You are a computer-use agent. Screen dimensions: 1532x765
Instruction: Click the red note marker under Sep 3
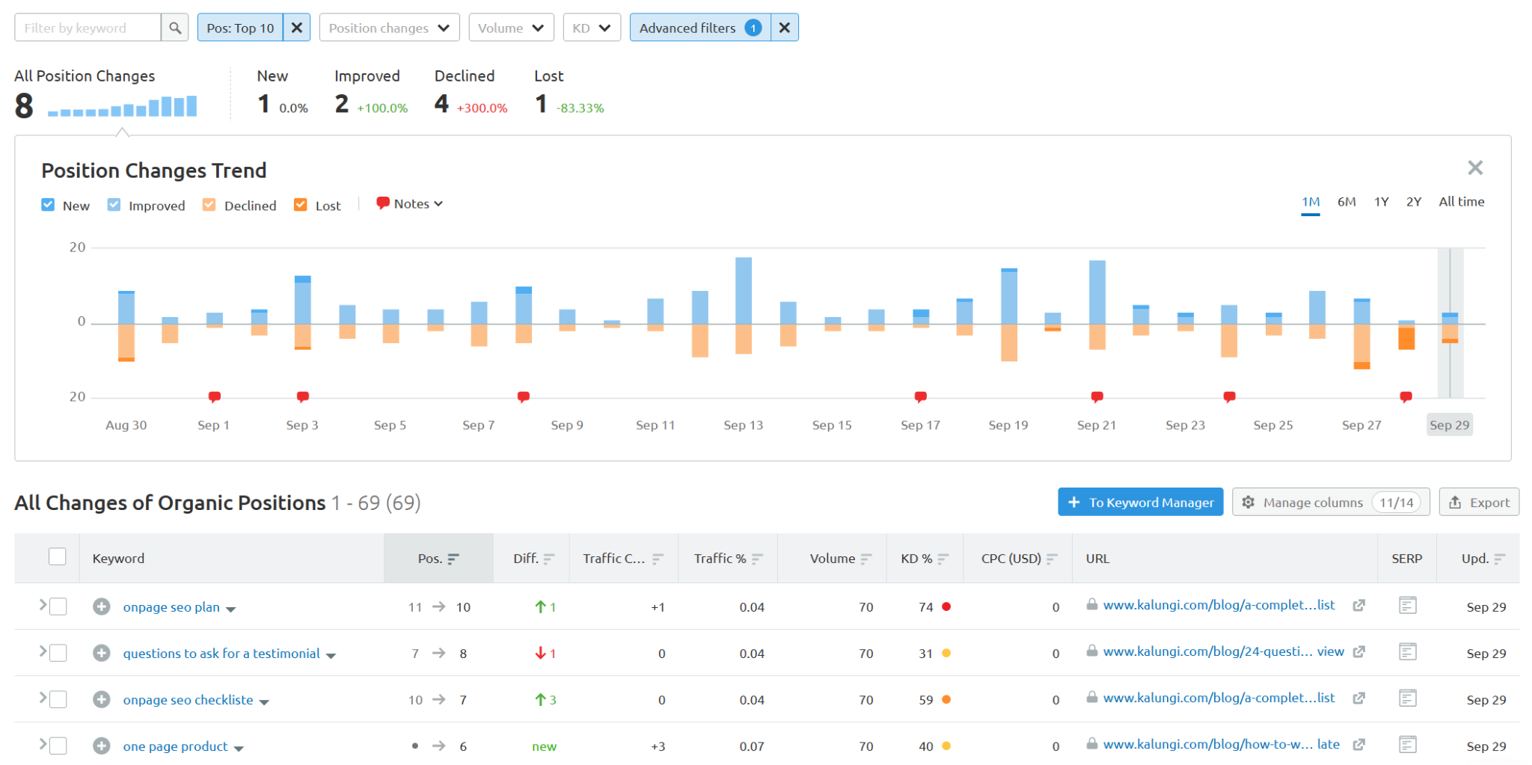tap(302, 396)
